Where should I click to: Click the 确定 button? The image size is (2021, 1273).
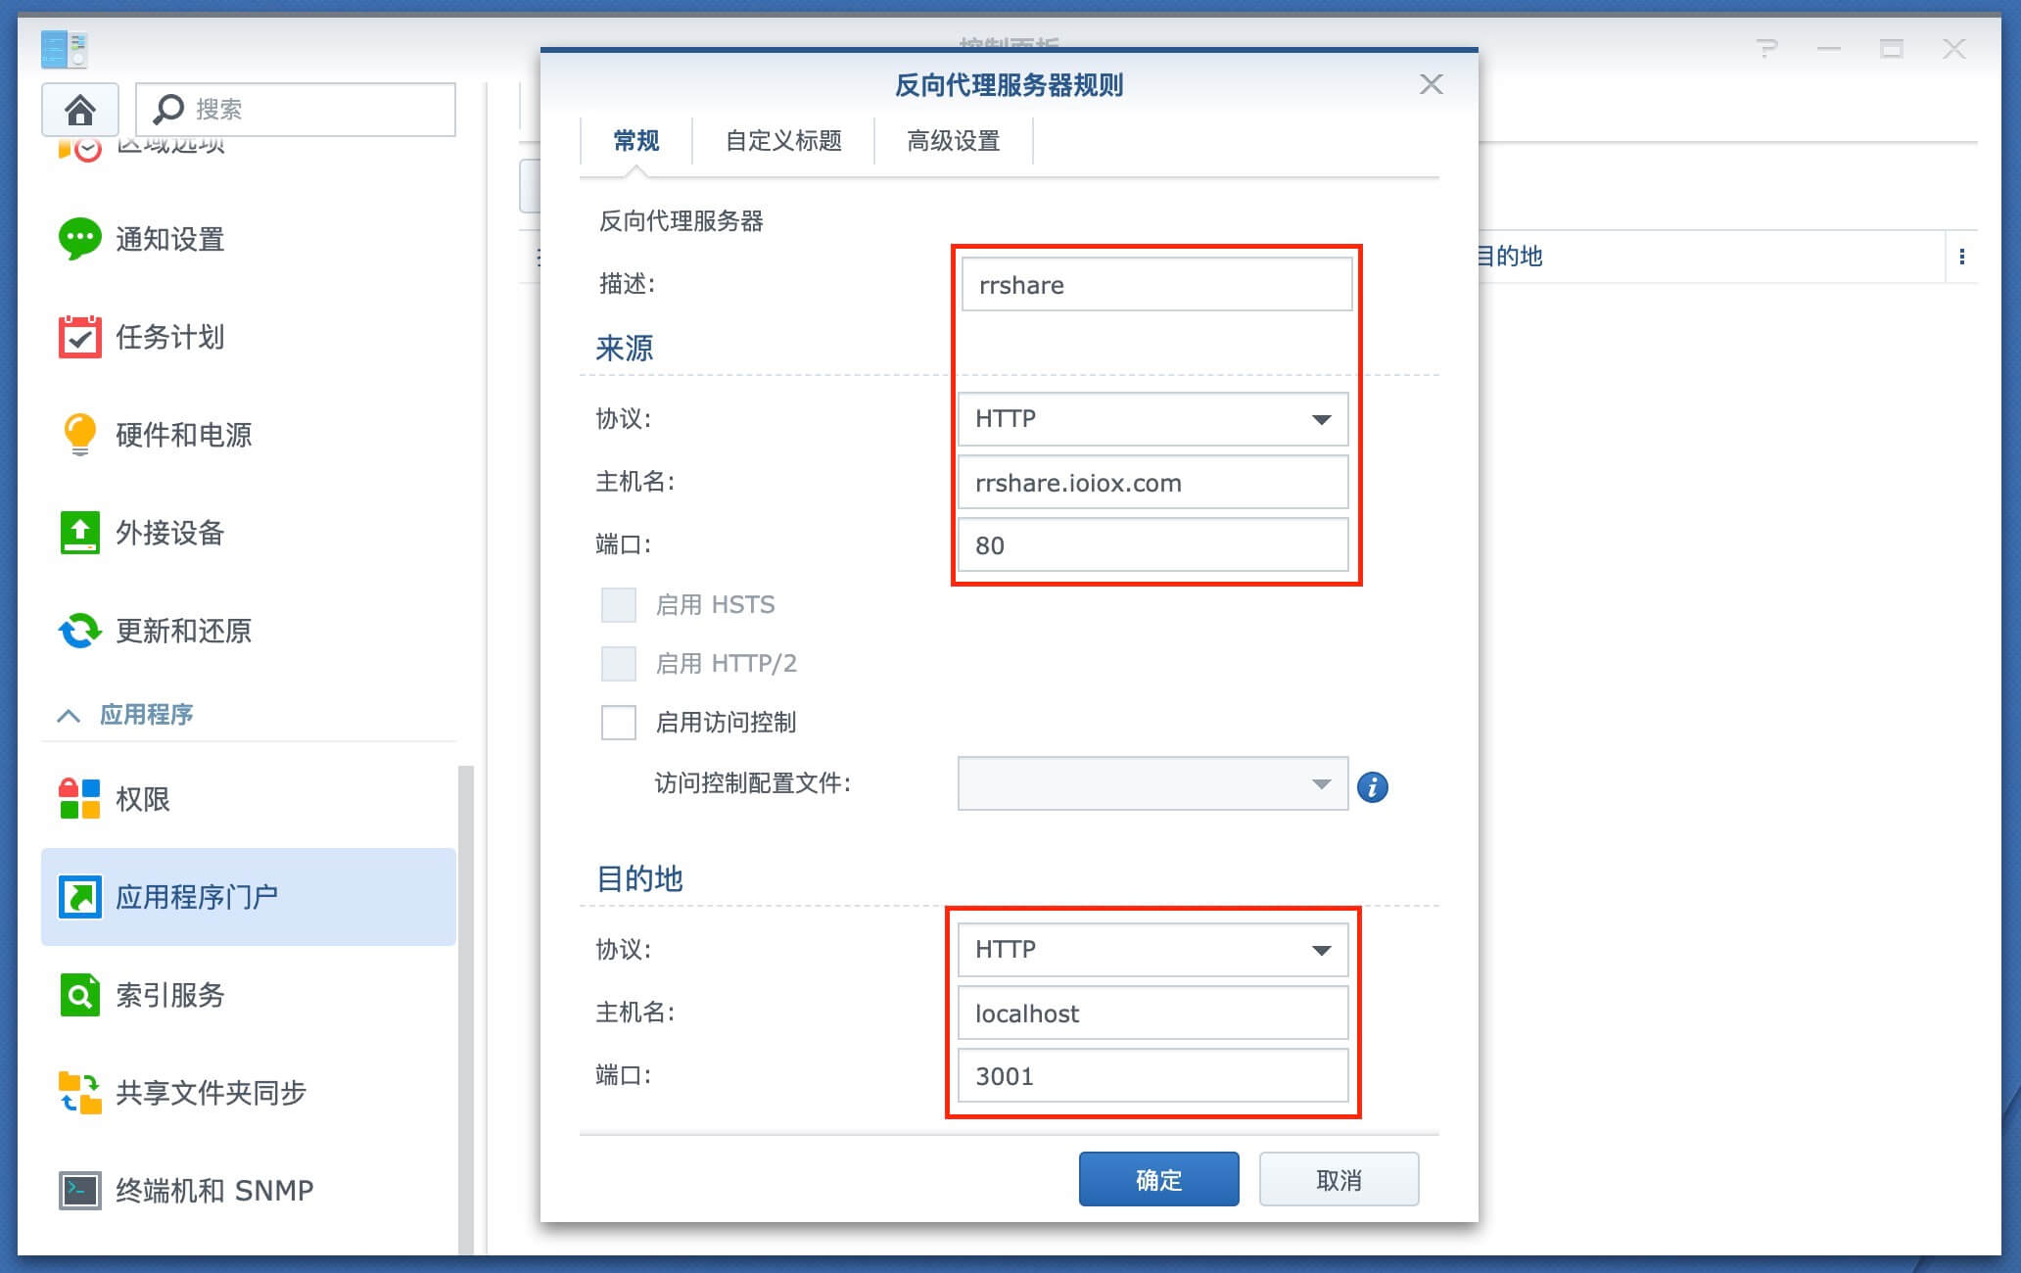(1158, 1179)
